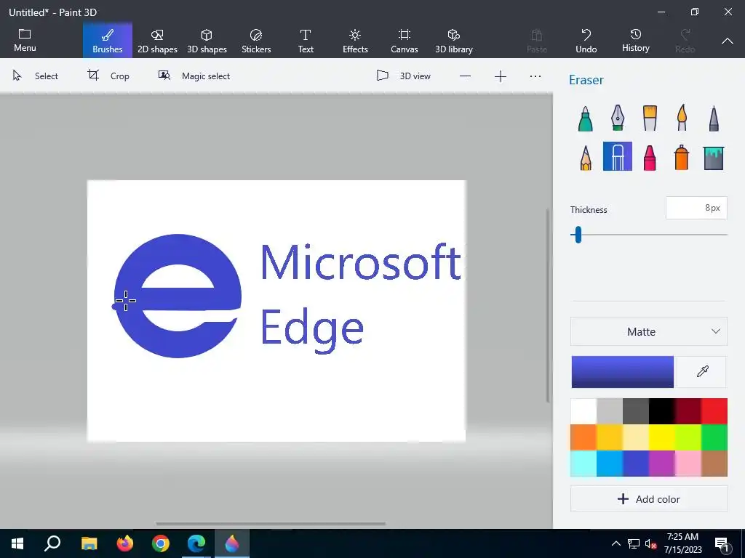This screenshot has width=745, height=558.
Task: Choose the orange color swatch
Action: coord(583,437)
